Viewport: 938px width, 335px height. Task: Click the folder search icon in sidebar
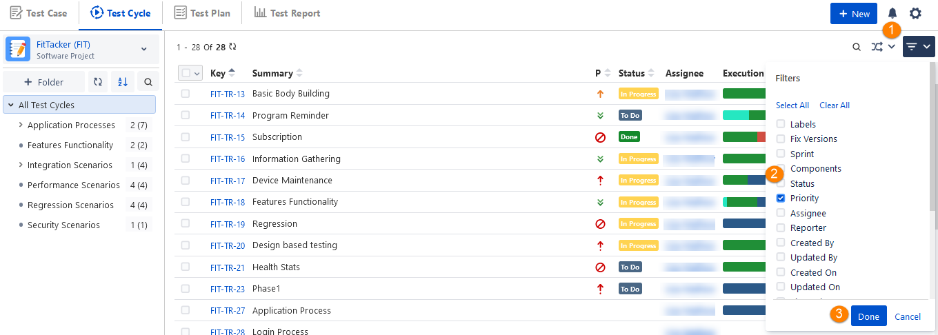tap(148, 82)
